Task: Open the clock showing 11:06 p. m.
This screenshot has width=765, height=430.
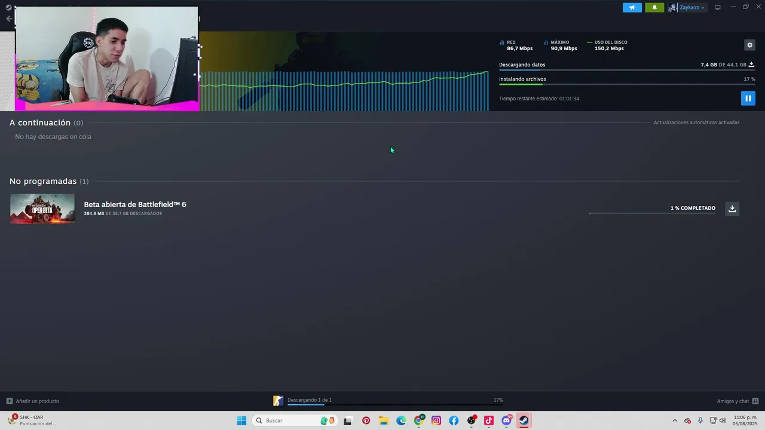Action: click(x=745, y=420)
